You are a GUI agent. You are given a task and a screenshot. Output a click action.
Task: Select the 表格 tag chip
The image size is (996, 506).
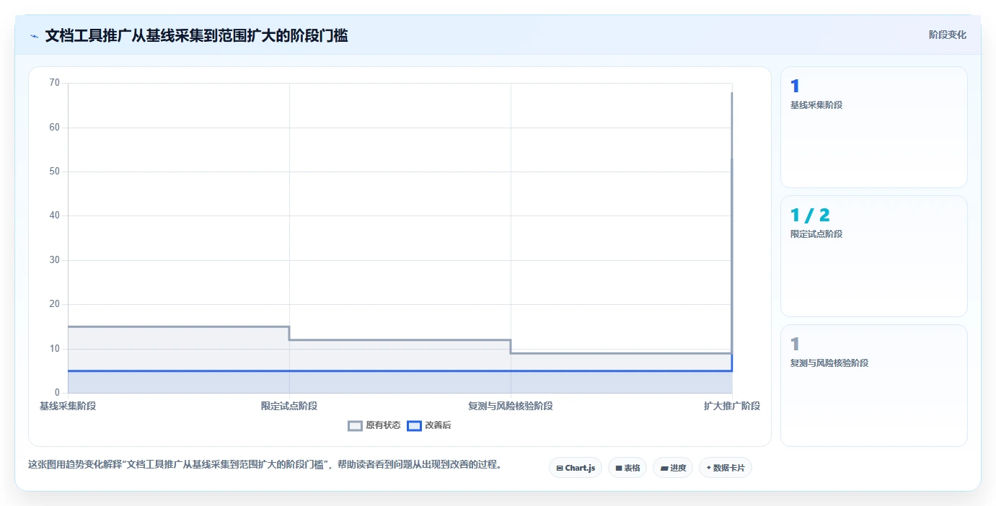point(627,468)
